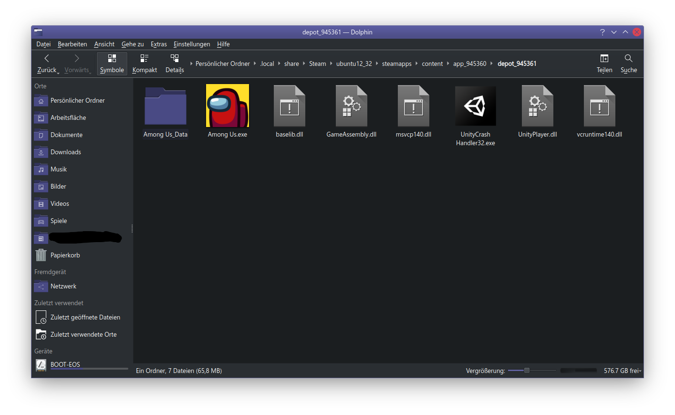Image resolution: width=675 pixels, height=415 pixels.
Task: Open Bilder in the sidebar
Action: point(82,187)
